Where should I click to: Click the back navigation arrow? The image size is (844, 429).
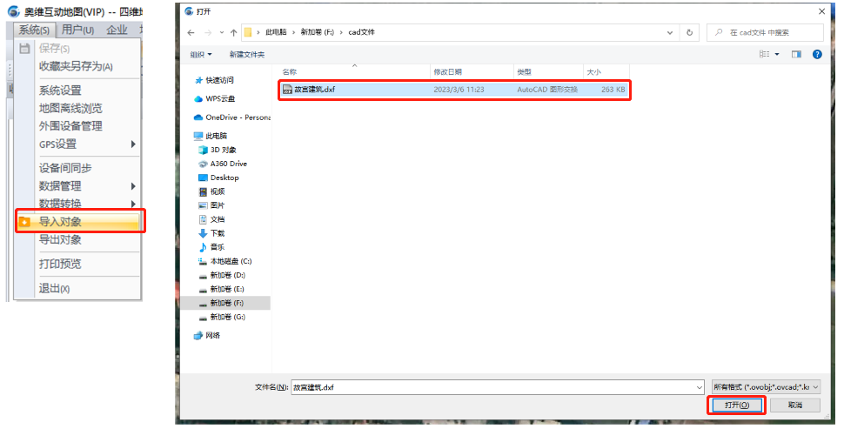click(191, 32)
